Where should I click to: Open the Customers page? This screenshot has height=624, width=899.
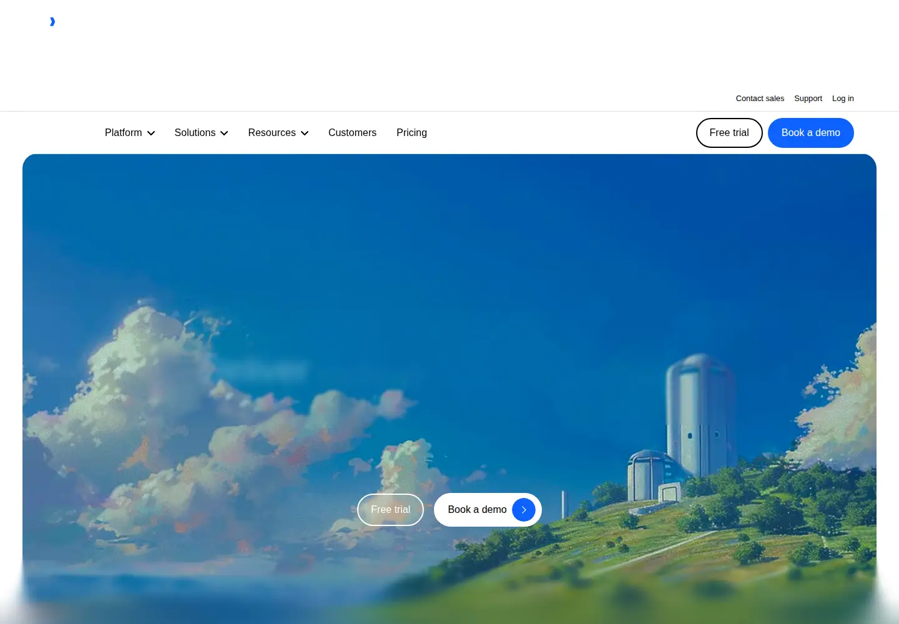coord(352,133)
